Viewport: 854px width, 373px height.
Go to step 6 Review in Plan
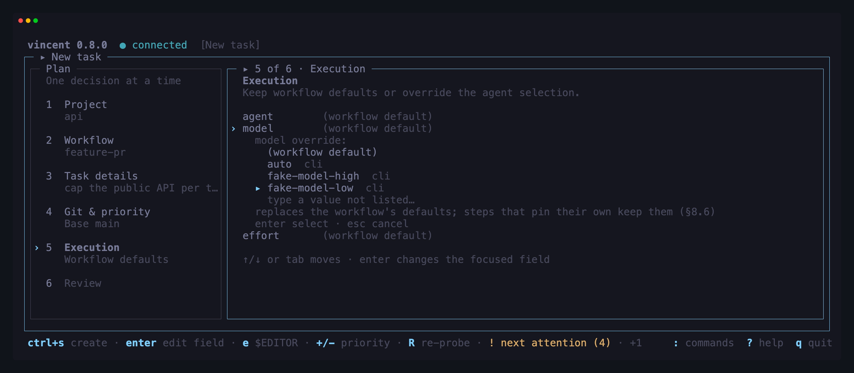click(74, 283)
